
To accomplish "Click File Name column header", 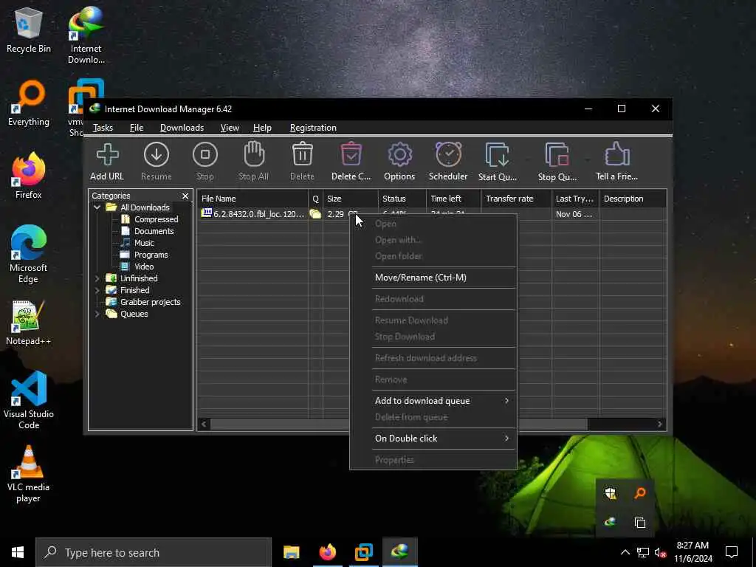I will [x=253, y=199].
